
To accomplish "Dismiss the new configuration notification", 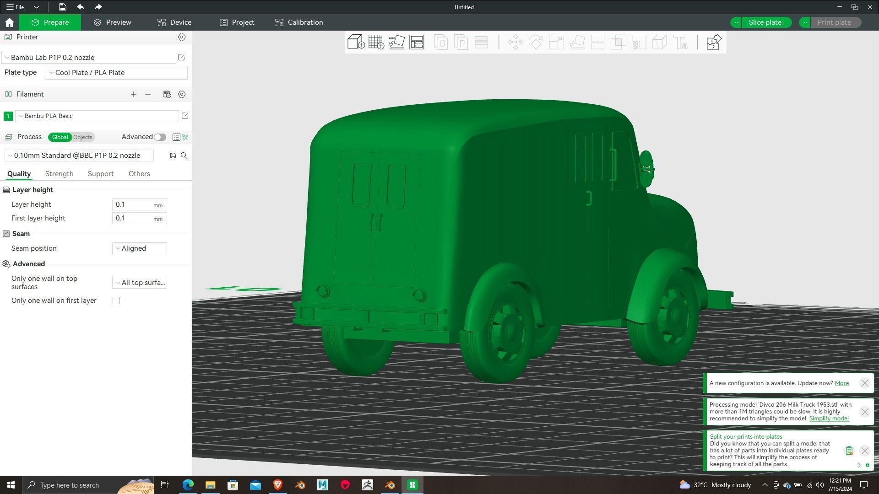I will coord(864,383).
